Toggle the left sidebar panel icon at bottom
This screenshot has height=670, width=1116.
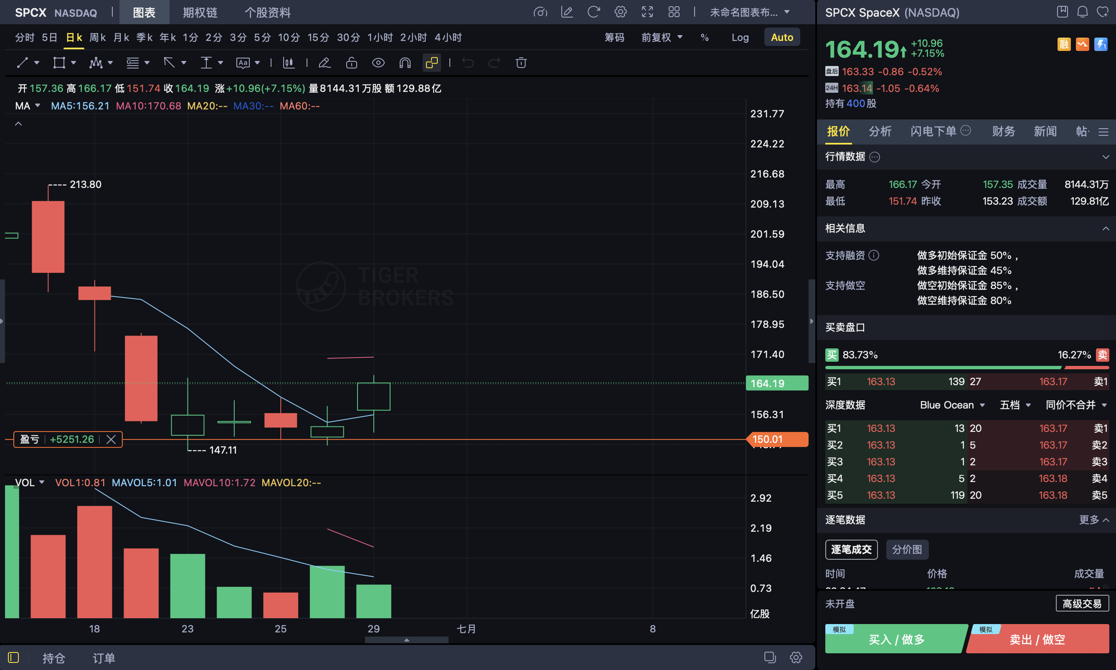13,657
